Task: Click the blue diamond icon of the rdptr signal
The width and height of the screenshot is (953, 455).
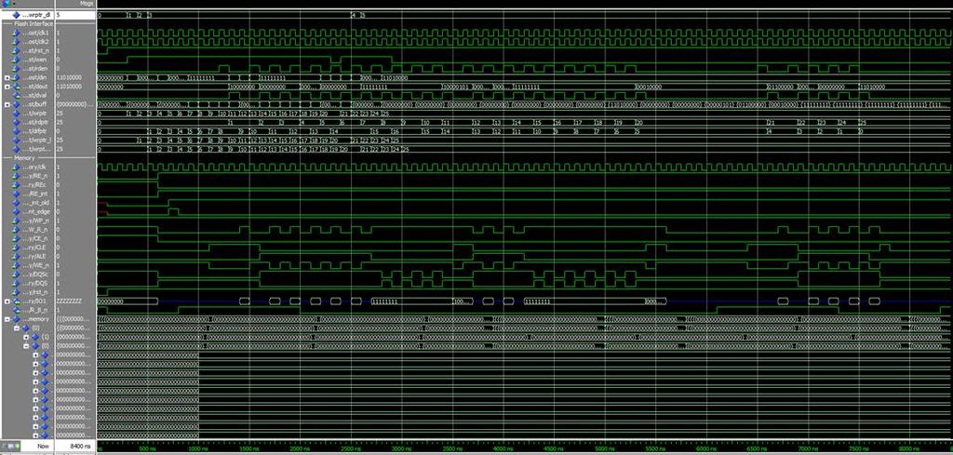Action: pos(17,122)
